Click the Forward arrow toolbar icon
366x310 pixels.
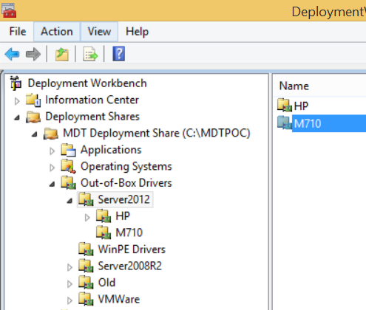[33, 54]
